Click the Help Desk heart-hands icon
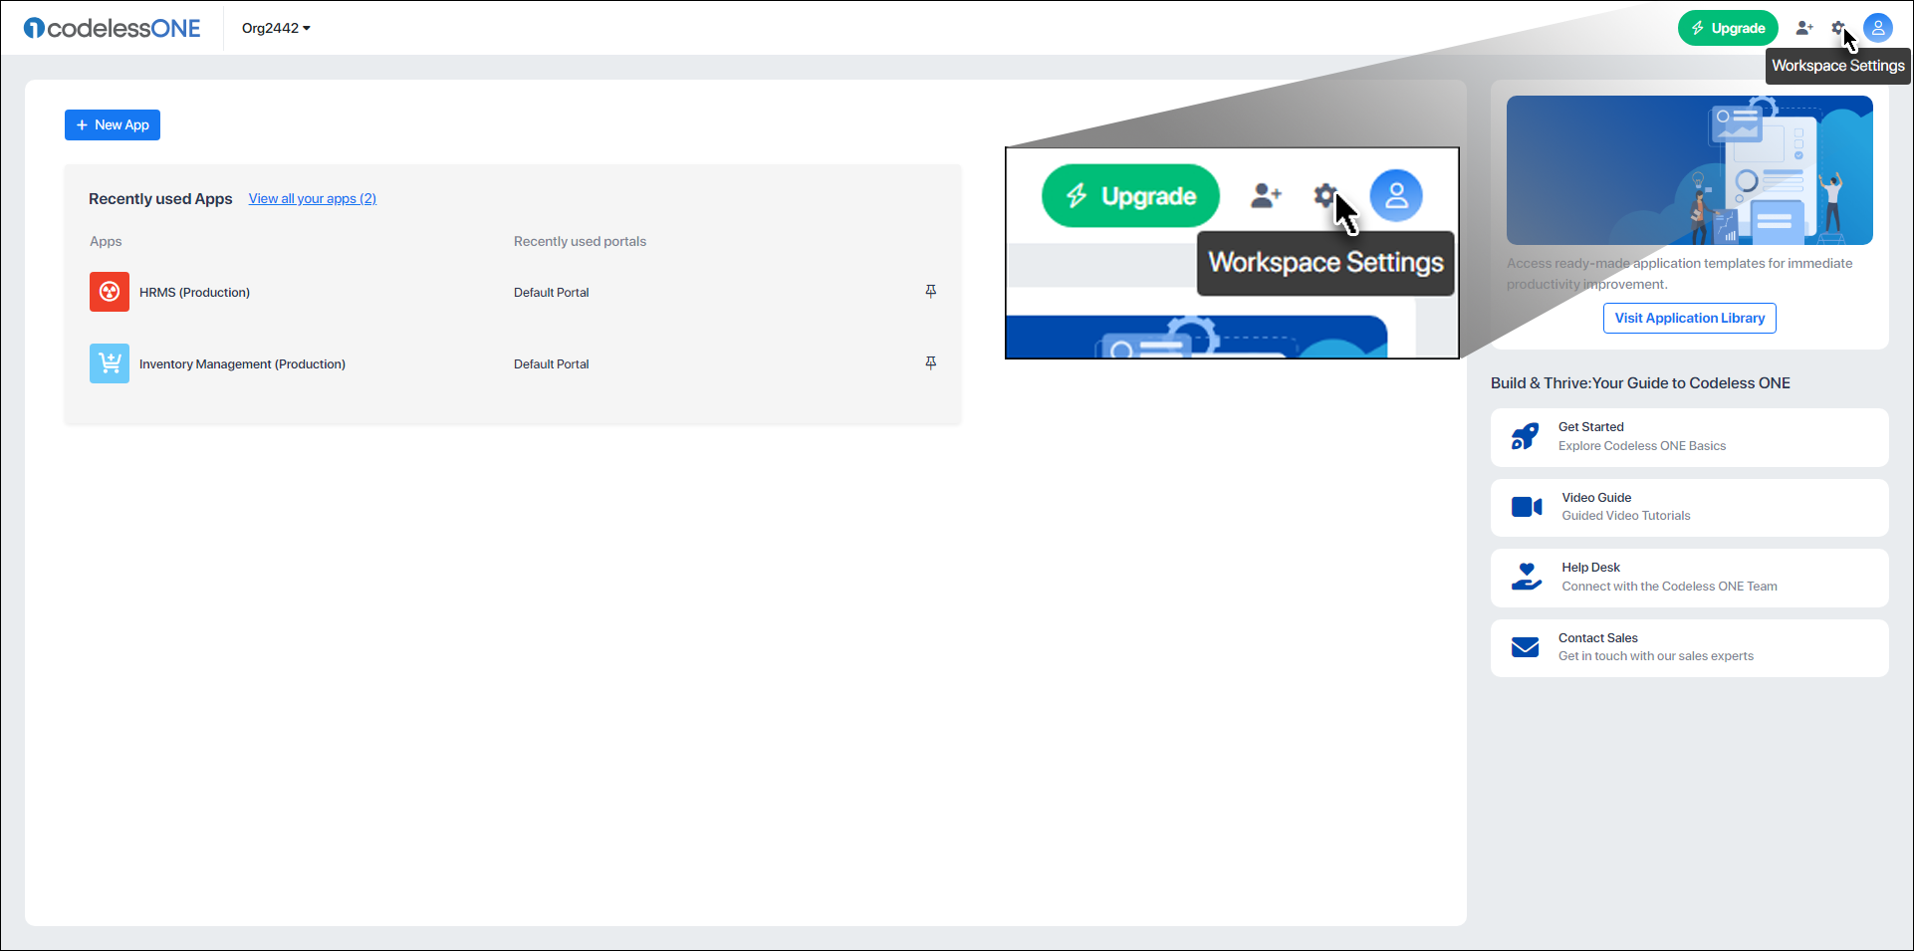 [1526, 577]
